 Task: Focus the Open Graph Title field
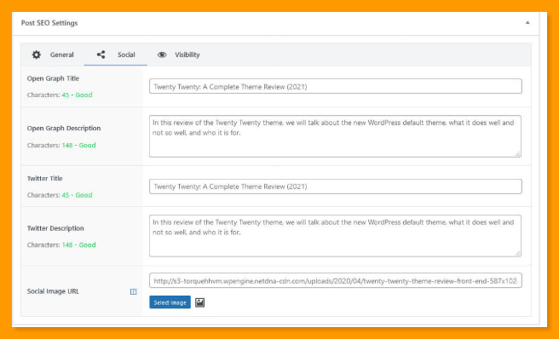(336, 86)
